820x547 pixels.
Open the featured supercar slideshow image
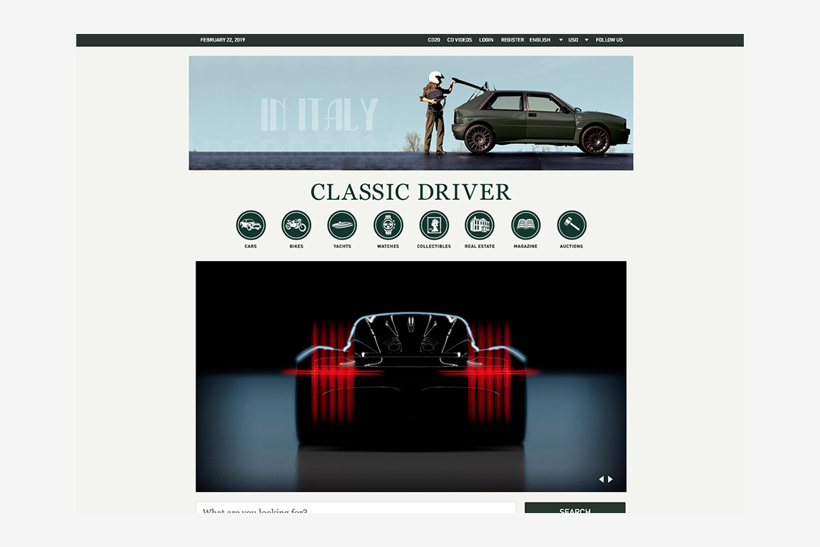click(x=411, y=376)
